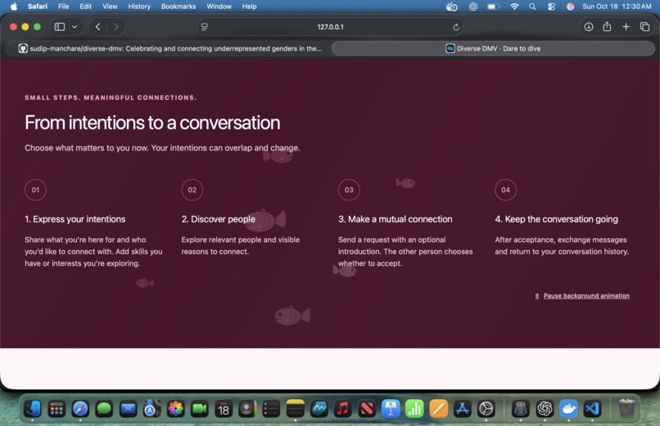Open the History menu
Image resolution: width=660 pixels, height=426 pixels.
click(x=139, y=7)
